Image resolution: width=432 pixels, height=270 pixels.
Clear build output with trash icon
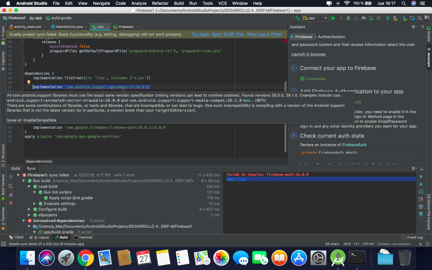[421, 214]
